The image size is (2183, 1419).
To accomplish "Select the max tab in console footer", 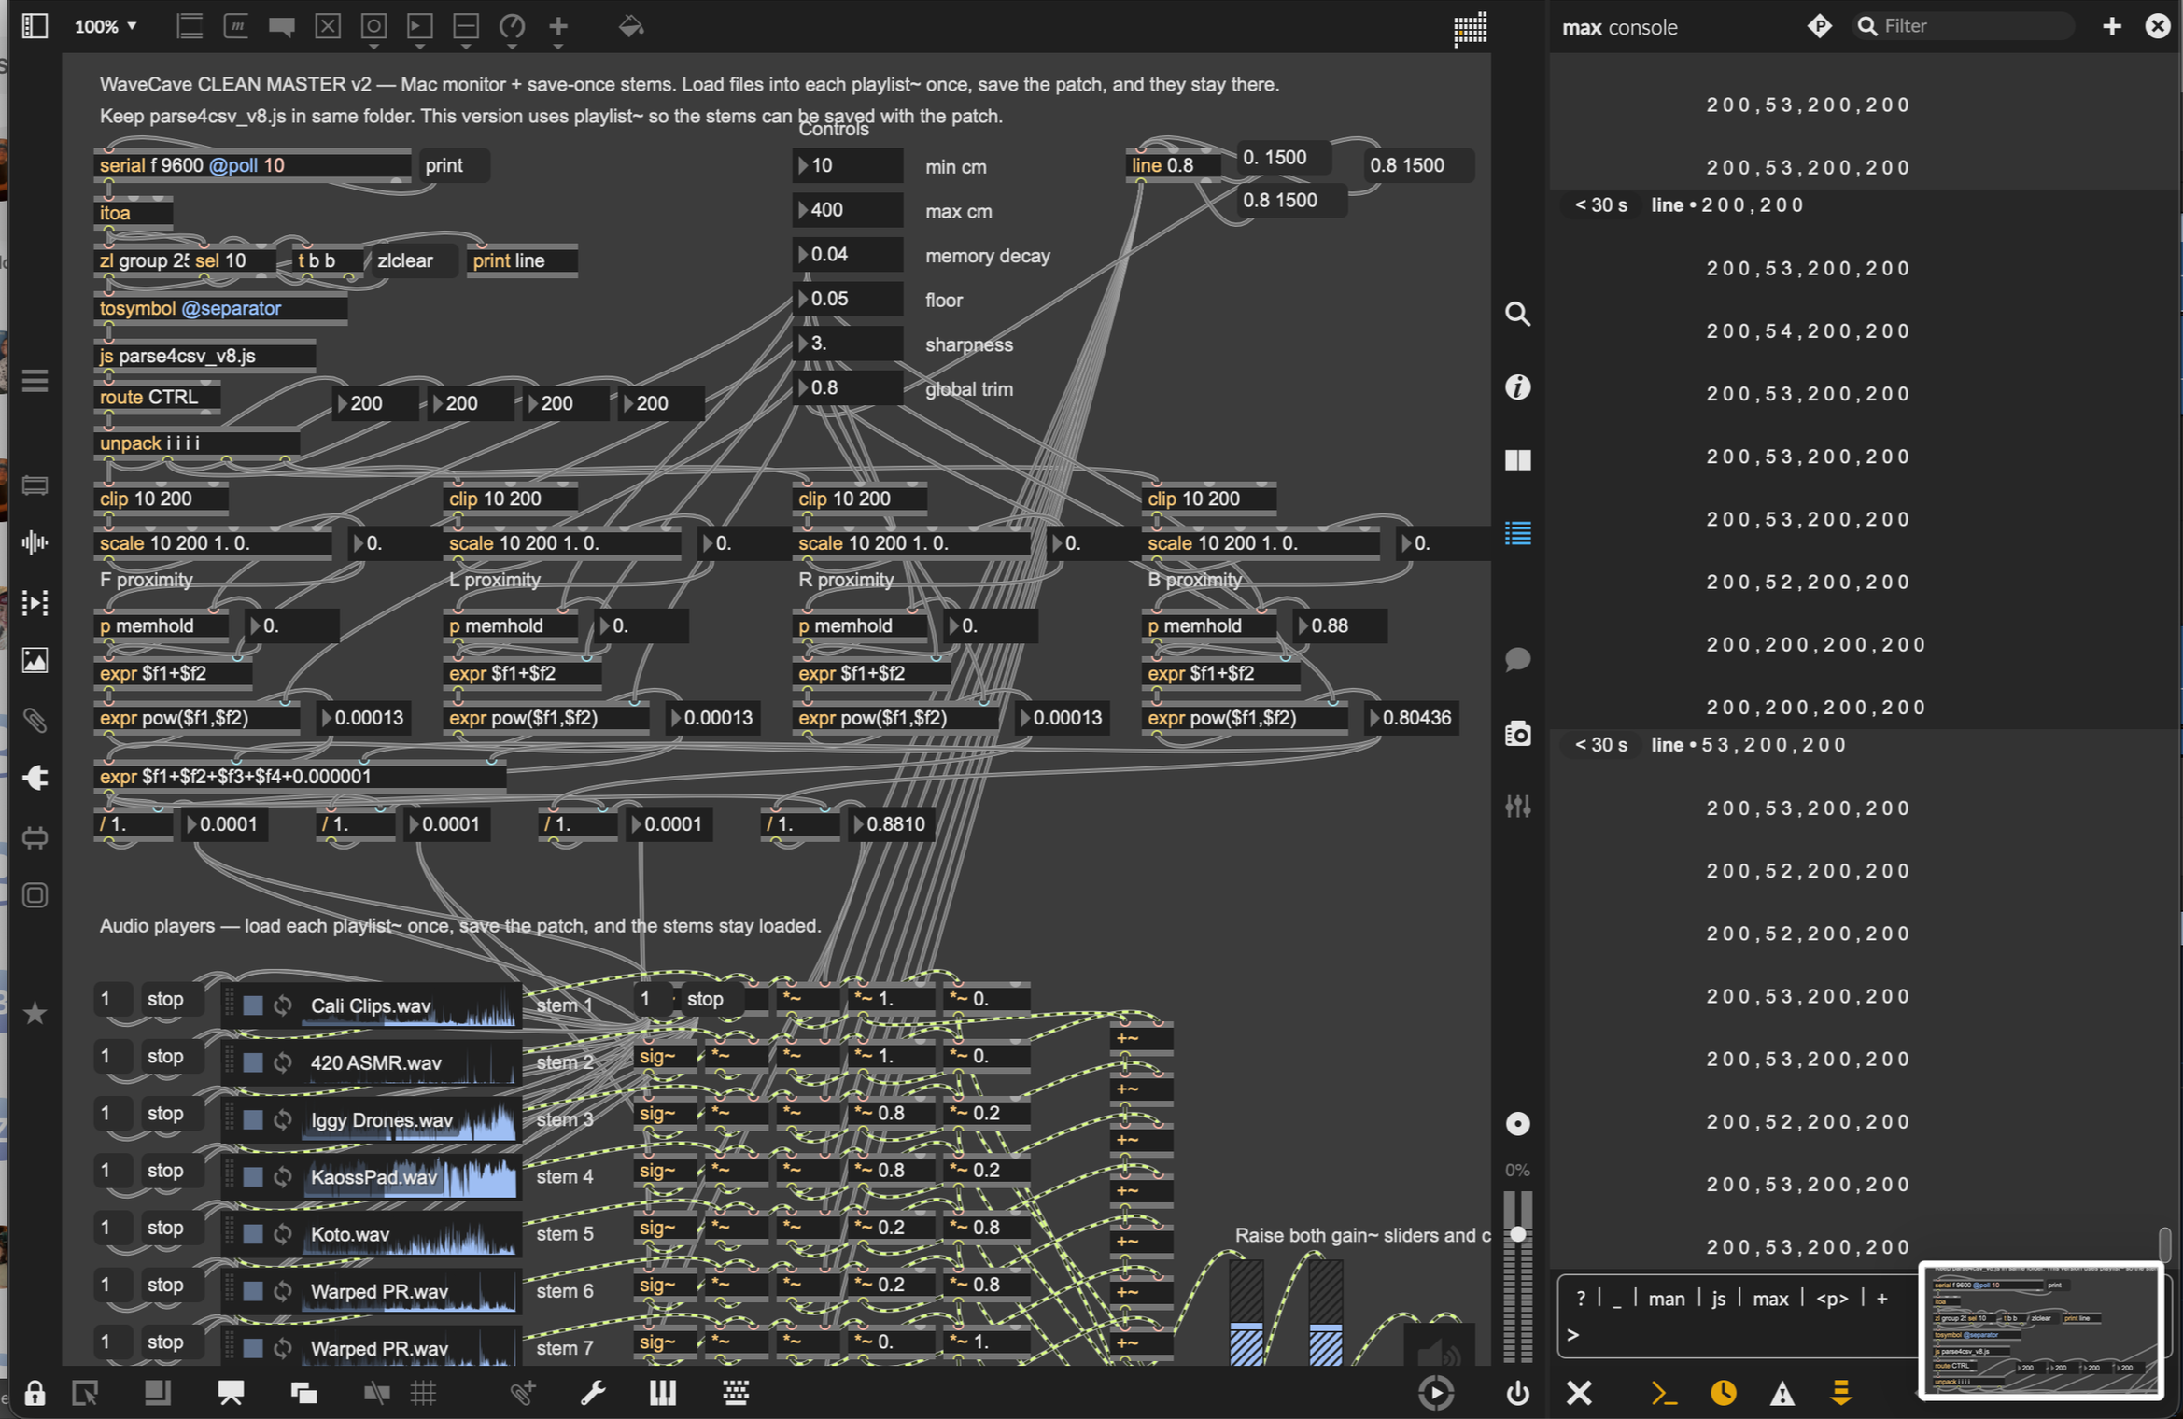I will 1770,1298.
